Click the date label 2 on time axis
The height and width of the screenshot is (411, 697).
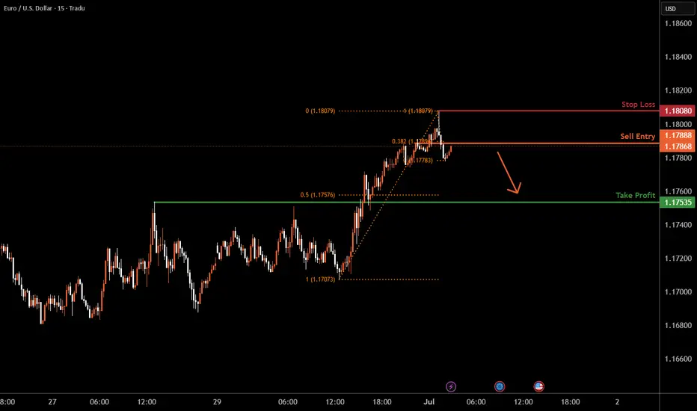click(617, 402)
